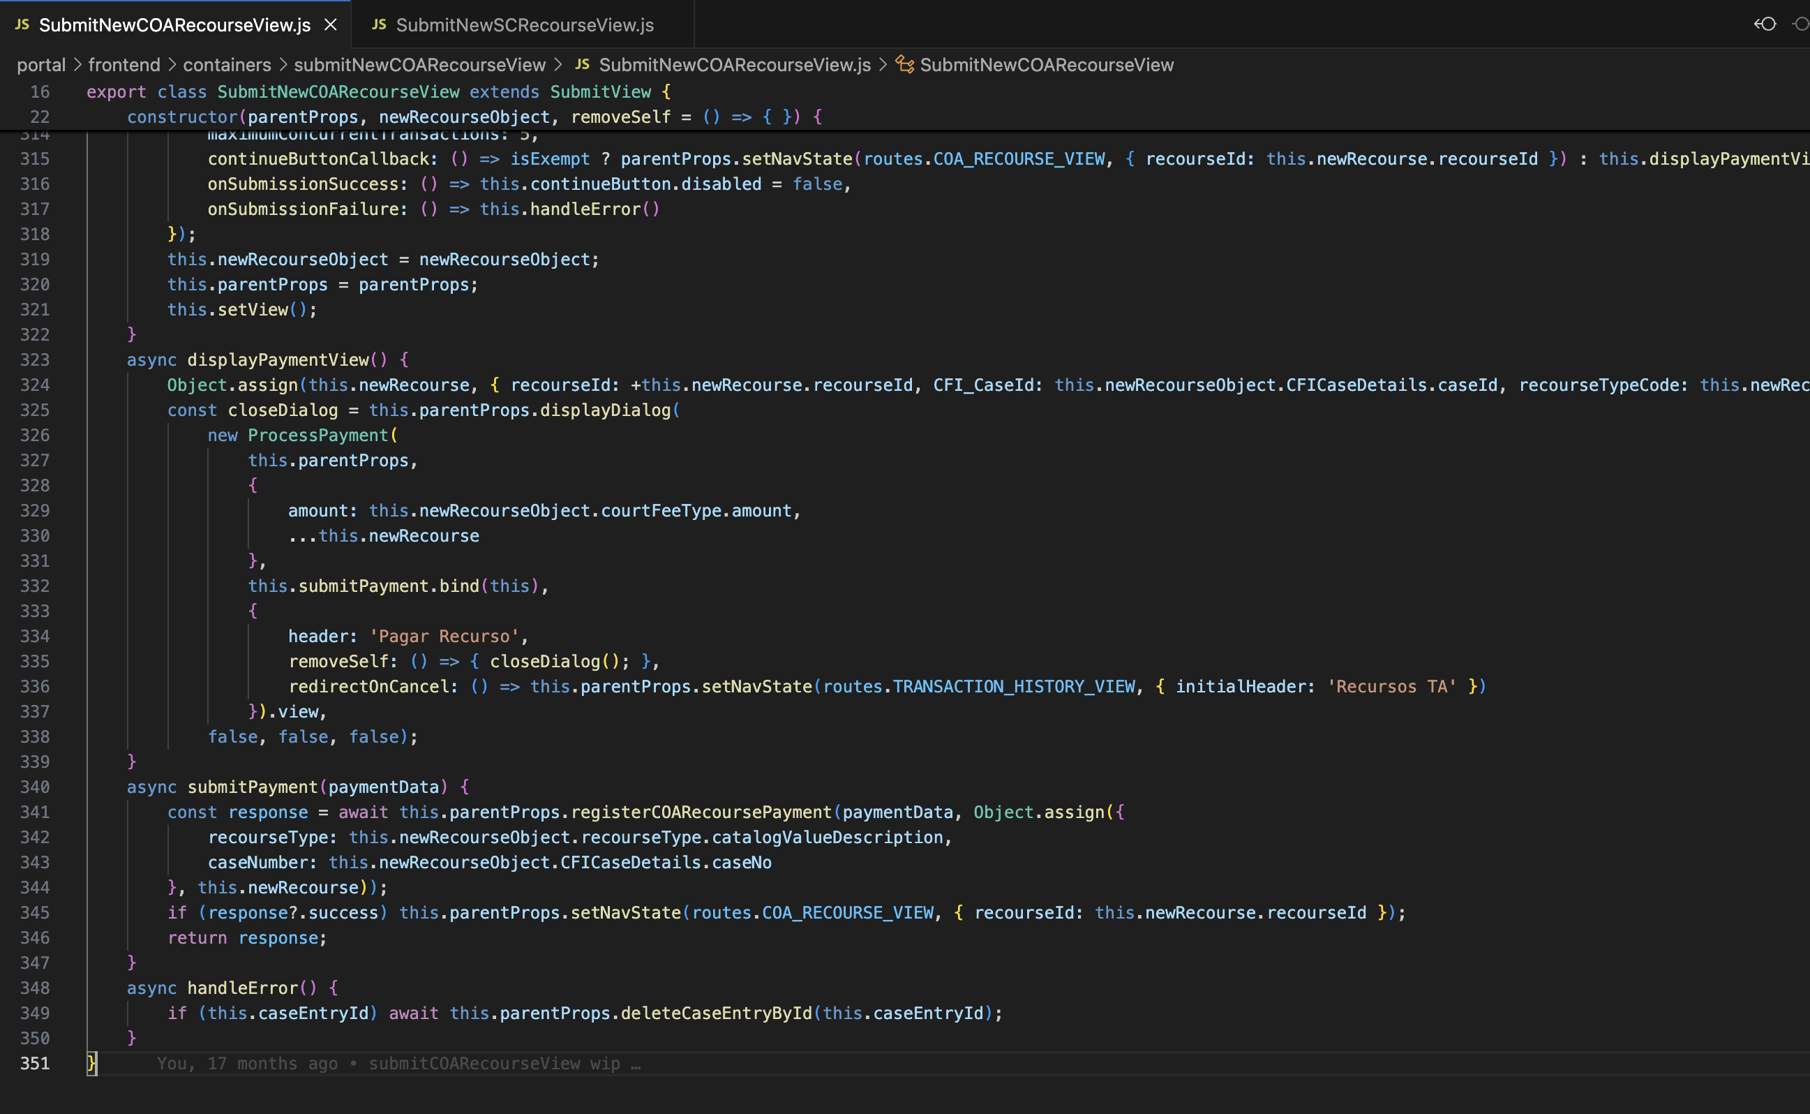Click SubmitNewCOARecourseView class breadcrumb

(x=1046, y=65)
